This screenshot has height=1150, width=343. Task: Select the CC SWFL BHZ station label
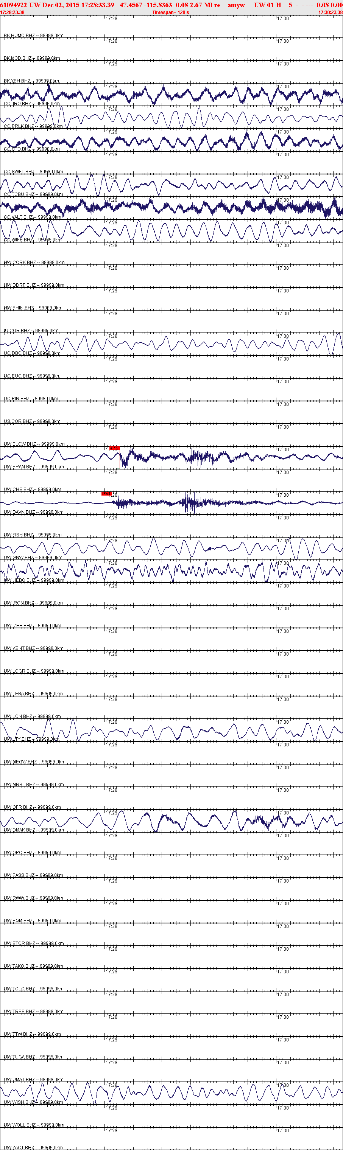(33, 172)
